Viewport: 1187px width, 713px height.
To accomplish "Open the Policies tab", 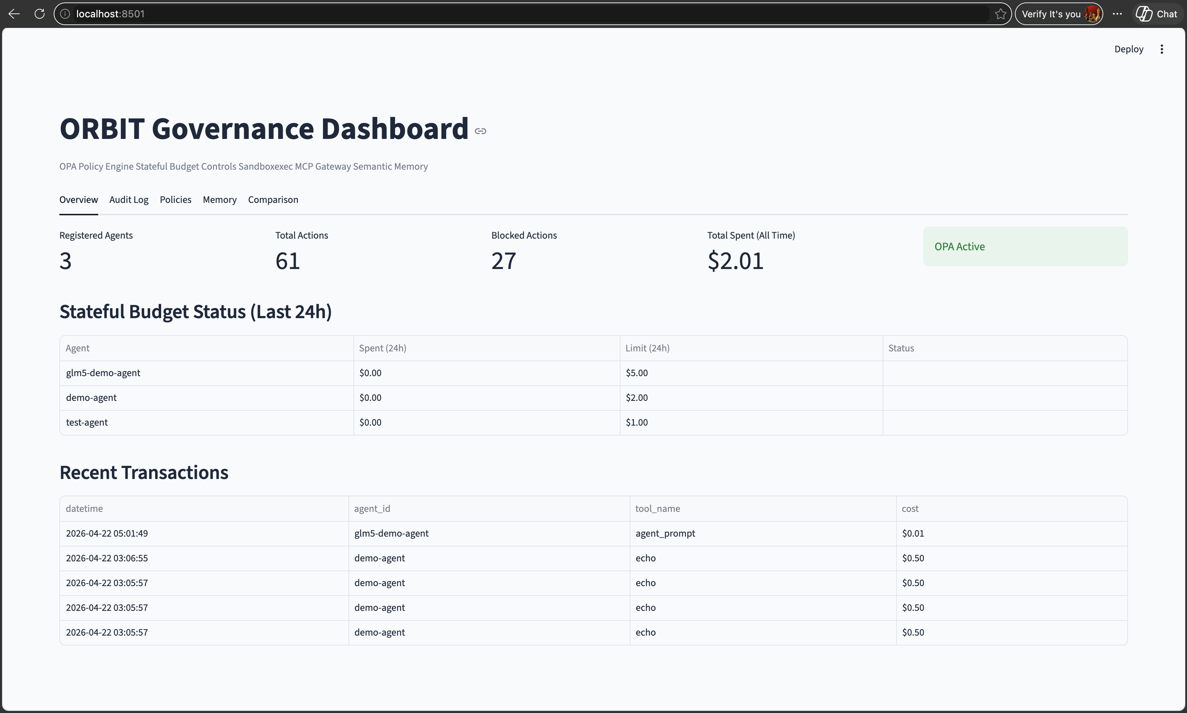I will click(x=175, y=199).
